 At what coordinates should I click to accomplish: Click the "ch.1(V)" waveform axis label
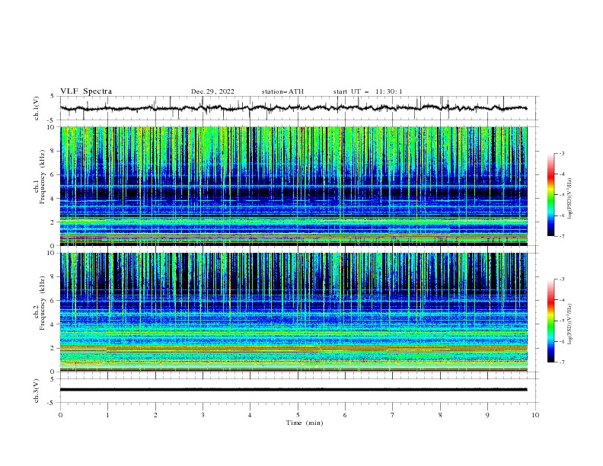click(x=37, y=108)
